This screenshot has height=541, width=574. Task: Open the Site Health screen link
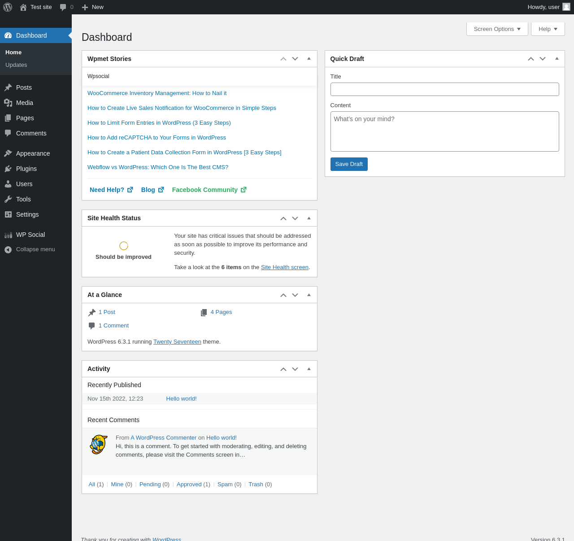[285, 267]
